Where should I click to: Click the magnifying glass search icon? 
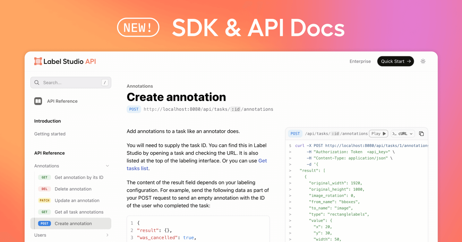tap(37, 82)
